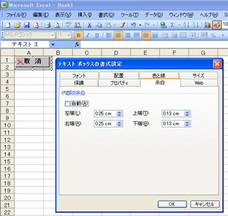
Task: Expand the Undo history dropdown arrow
Action: pyautogui.click(x=140, y=25)
